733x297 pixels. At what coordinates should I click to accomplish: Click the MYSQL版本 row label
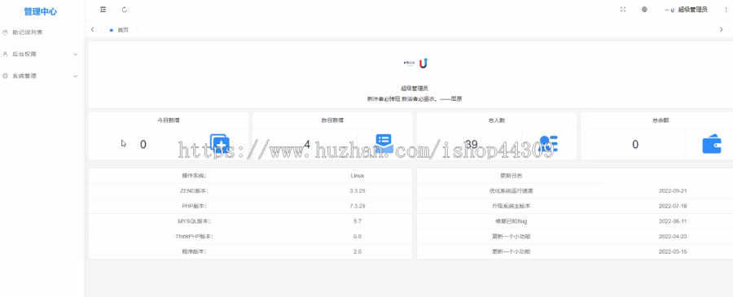coord(194,221)
